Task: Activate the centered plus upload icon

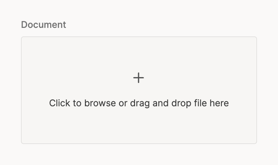Action: 139,78
